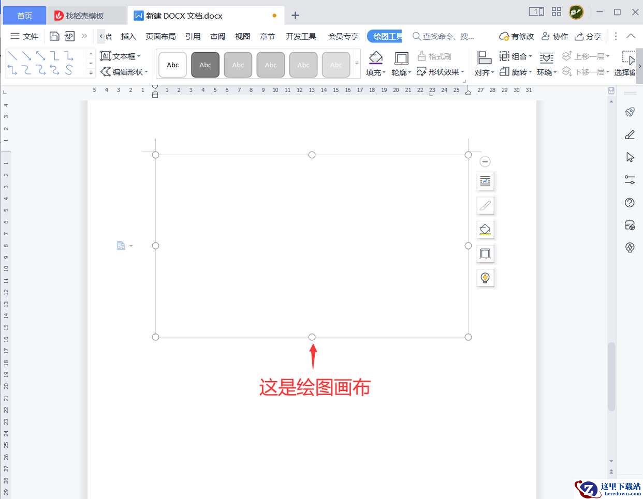
Task: Select the double-headed arrow line shape
Action: pyautogui.click(x=41, y=56)
